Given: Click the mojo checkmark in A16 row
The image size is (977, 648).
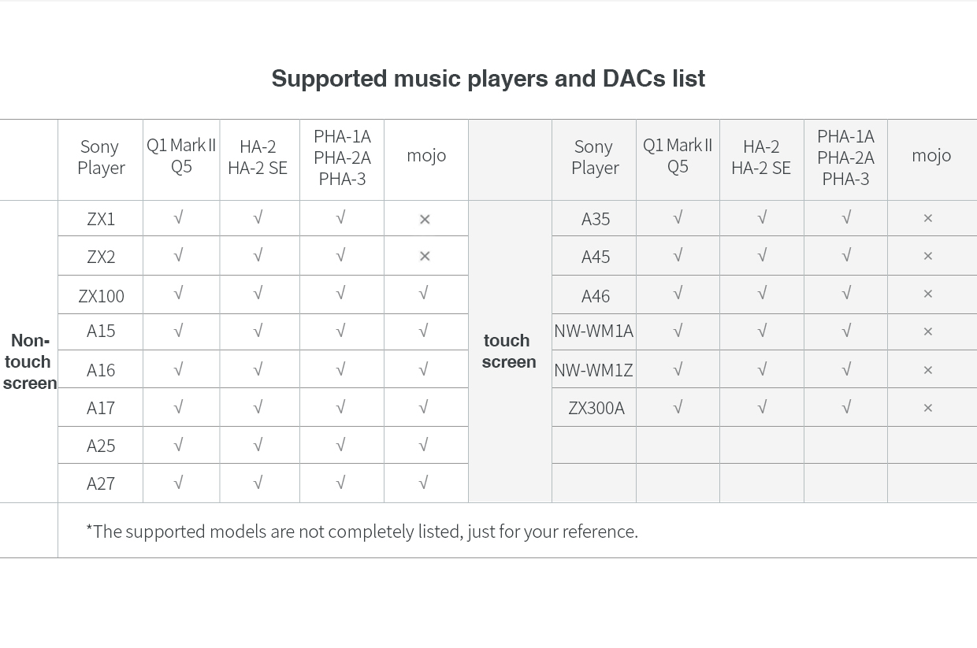Looking at the screenshot, I should pyautogui.click(x=424, y=369).
